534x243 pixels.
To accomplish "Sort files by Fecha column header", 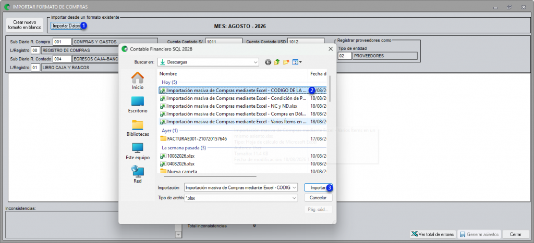I will tap(318, 74).
